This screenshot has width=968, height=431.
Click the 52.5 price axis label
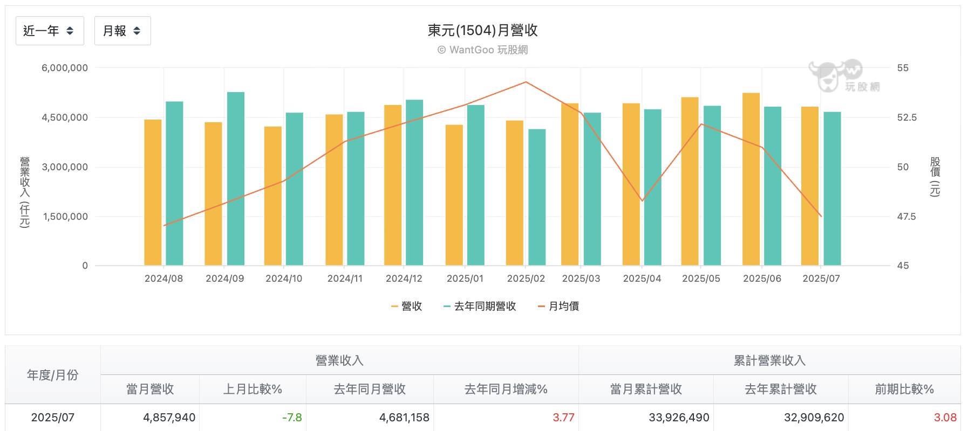point(907,117)
